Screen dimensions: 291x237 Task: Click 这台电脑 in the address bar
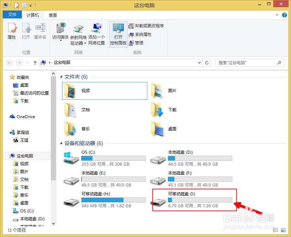[x=62, y=62]
